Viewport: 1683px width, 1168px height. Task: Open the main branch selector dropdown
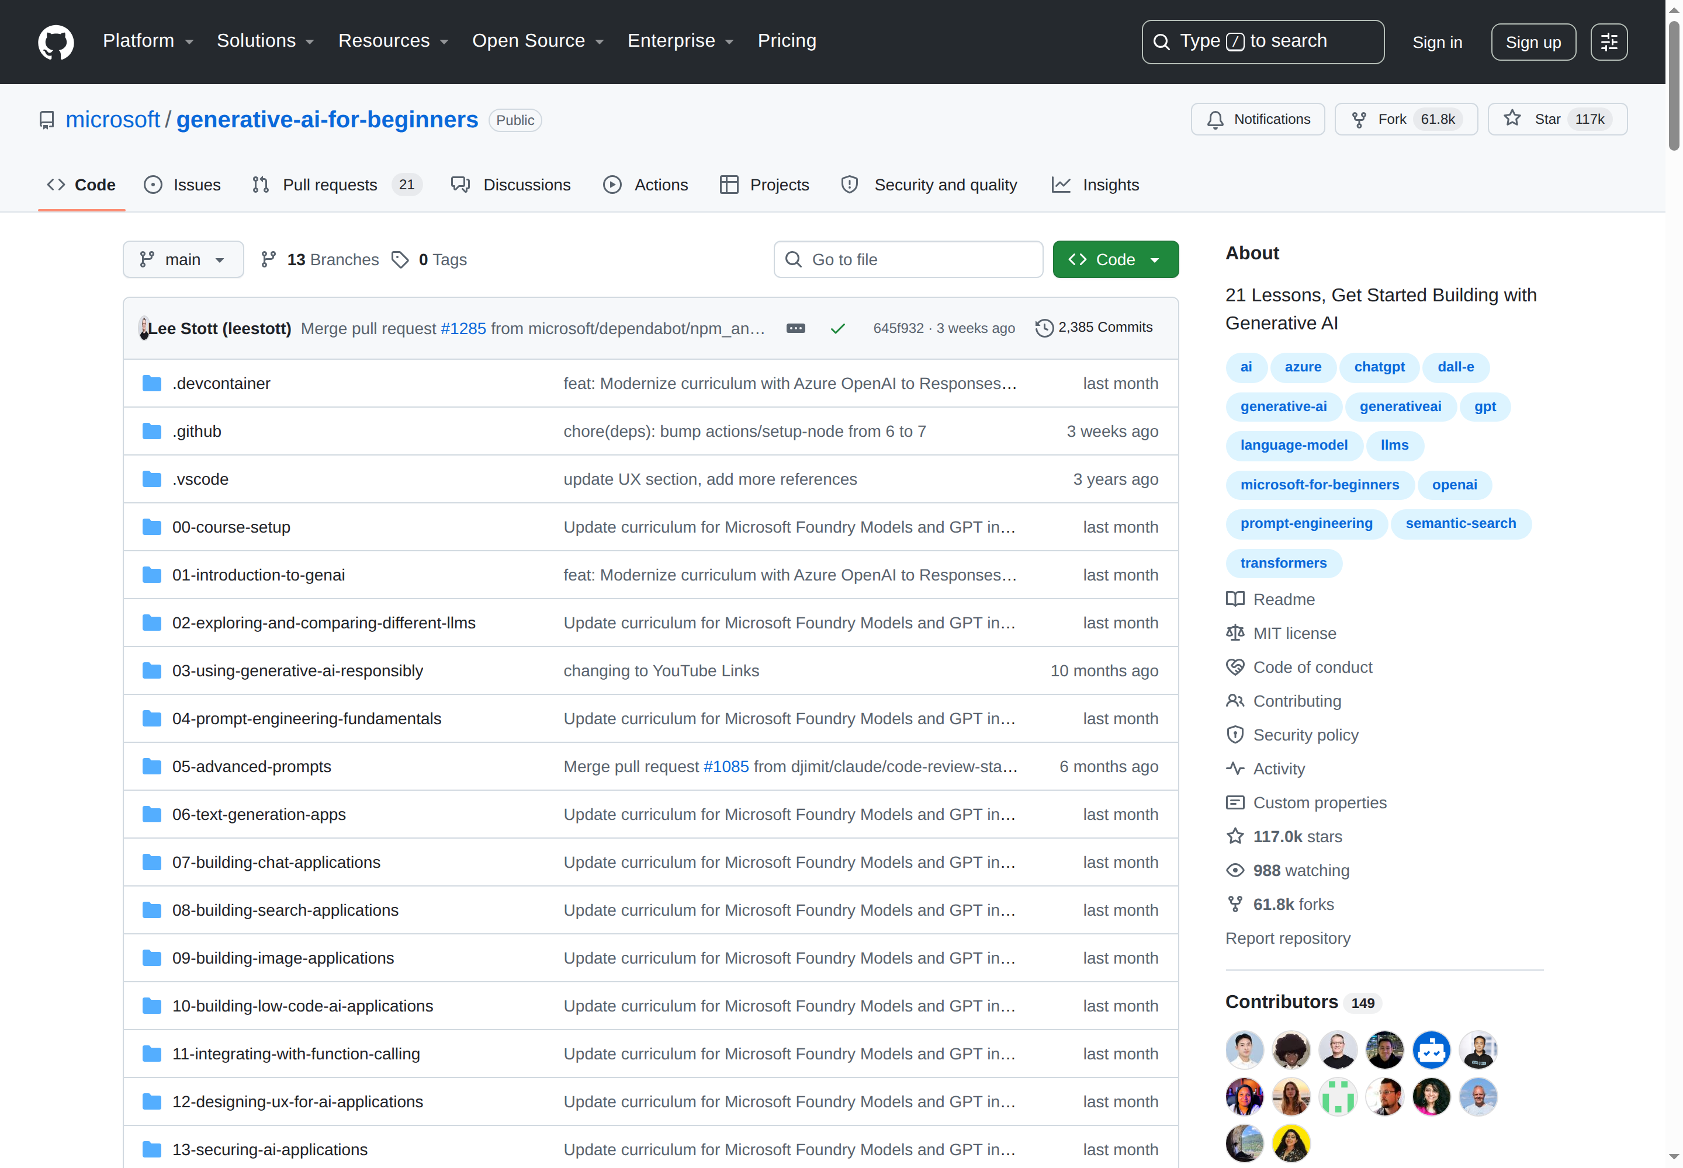coord(183,260)
